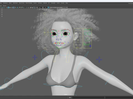This screenshot has width=133, height=99.
Task: Open the Mesh Tools menu
Action: click(x=22, y=3)
